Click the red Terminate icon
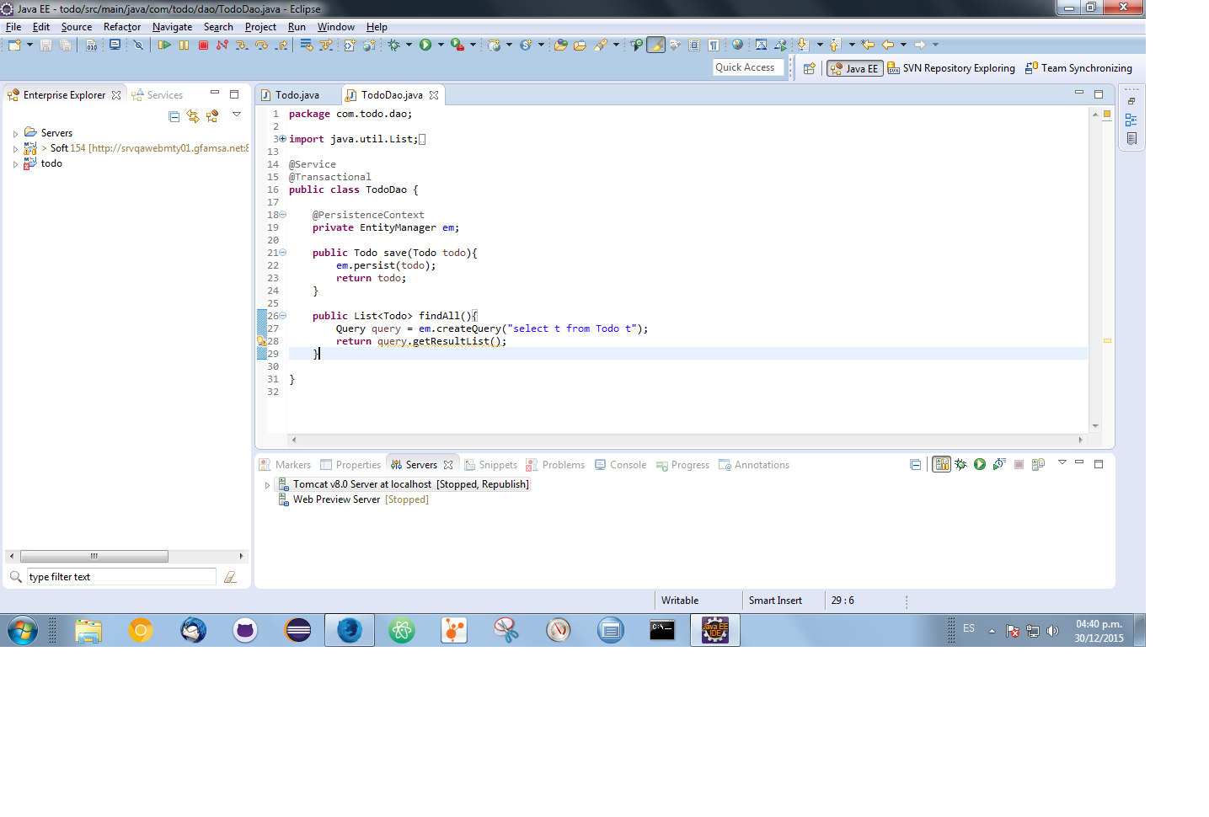Image resolution: width=1209 pixels, height=817 pixels. pyautogui.click(x=203, y=45)
